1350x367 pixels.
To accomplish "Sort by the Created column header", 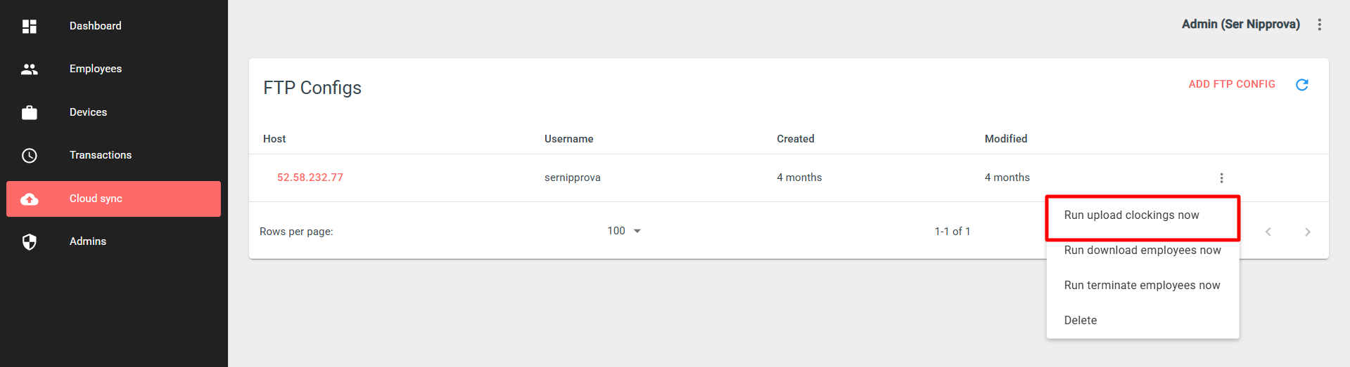I will 796,139.
